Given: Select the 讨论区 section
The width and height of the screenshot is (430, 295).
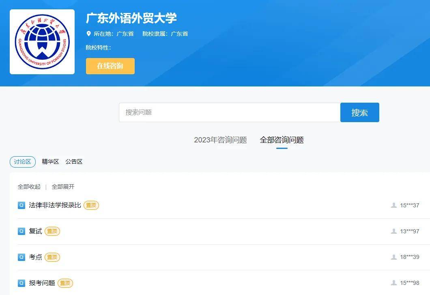Looking at the screenshot, I should pos(22,161).
